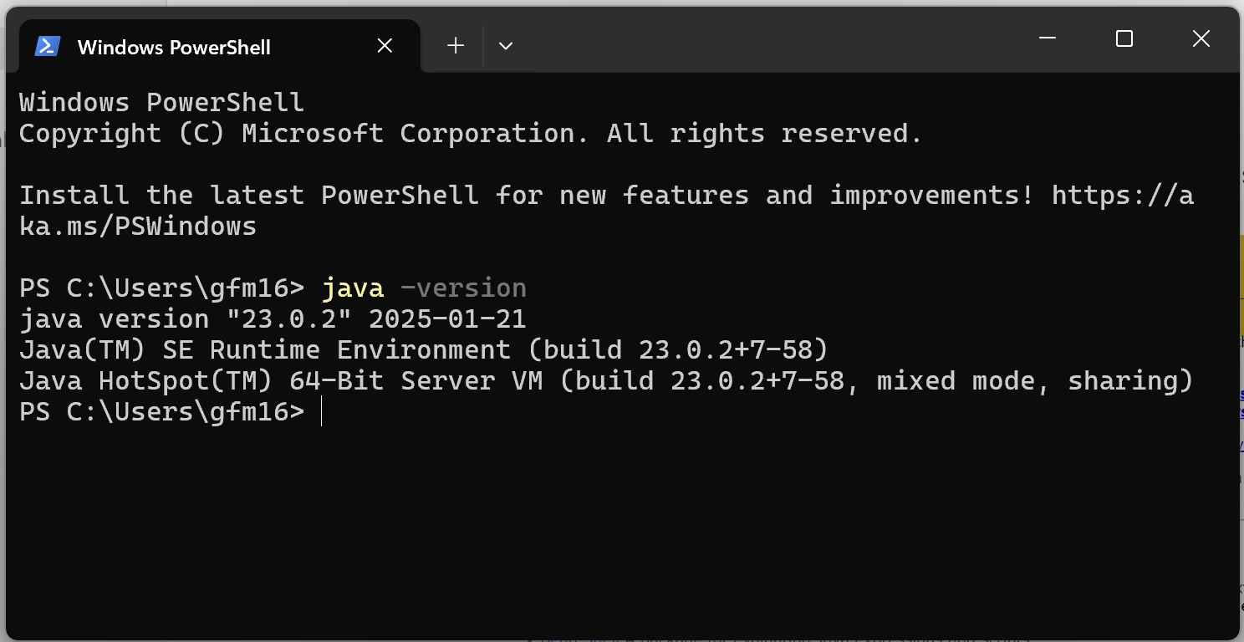Click the HotSpot 64-Bit Server VM line
This screenshot has width=1244, height=642.
click(606, 381)
